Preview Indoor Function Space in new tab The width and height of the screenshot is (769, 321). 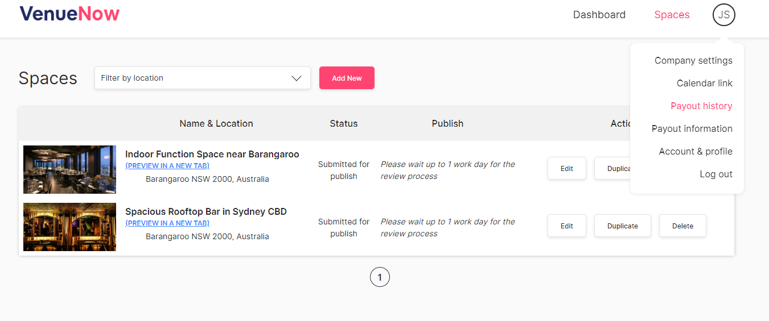[x=167, y=166]
